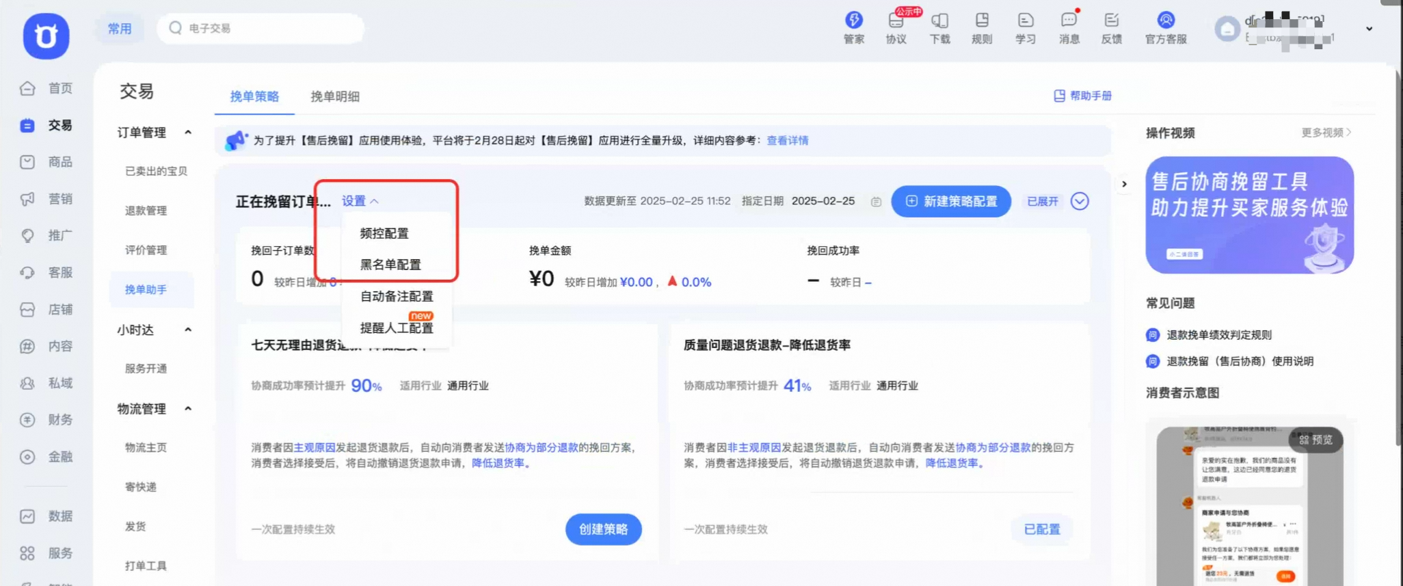
Task: Open 服务开通 menu item
Action: click(x=146, y=369)
